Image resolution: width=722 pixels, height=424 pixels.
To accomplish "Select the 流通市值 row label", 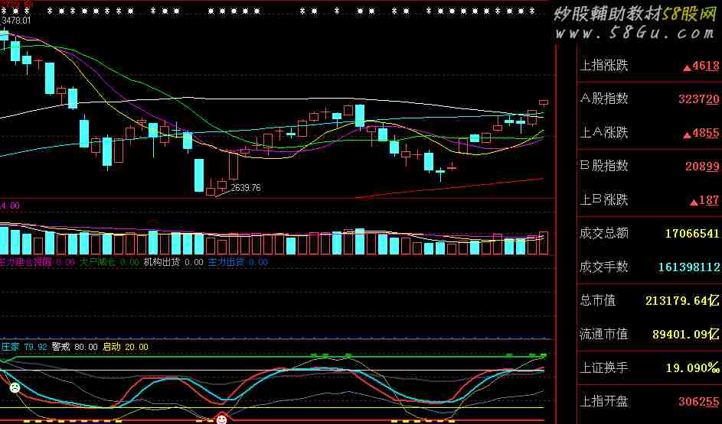I will (x=603, y=334).
